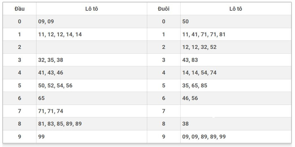Click the 71, 71, 74 cell
This screenshot has width=295, height=147.
[50, 111]
